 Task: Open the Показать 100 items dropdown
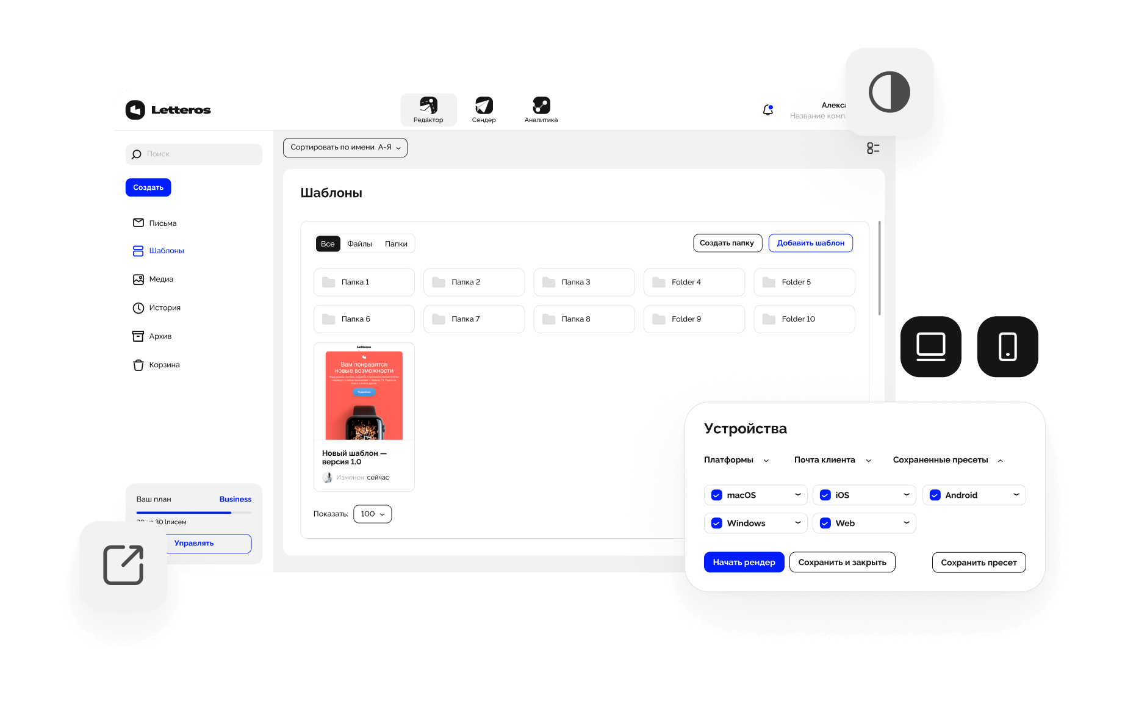click(x=373, y=514)
